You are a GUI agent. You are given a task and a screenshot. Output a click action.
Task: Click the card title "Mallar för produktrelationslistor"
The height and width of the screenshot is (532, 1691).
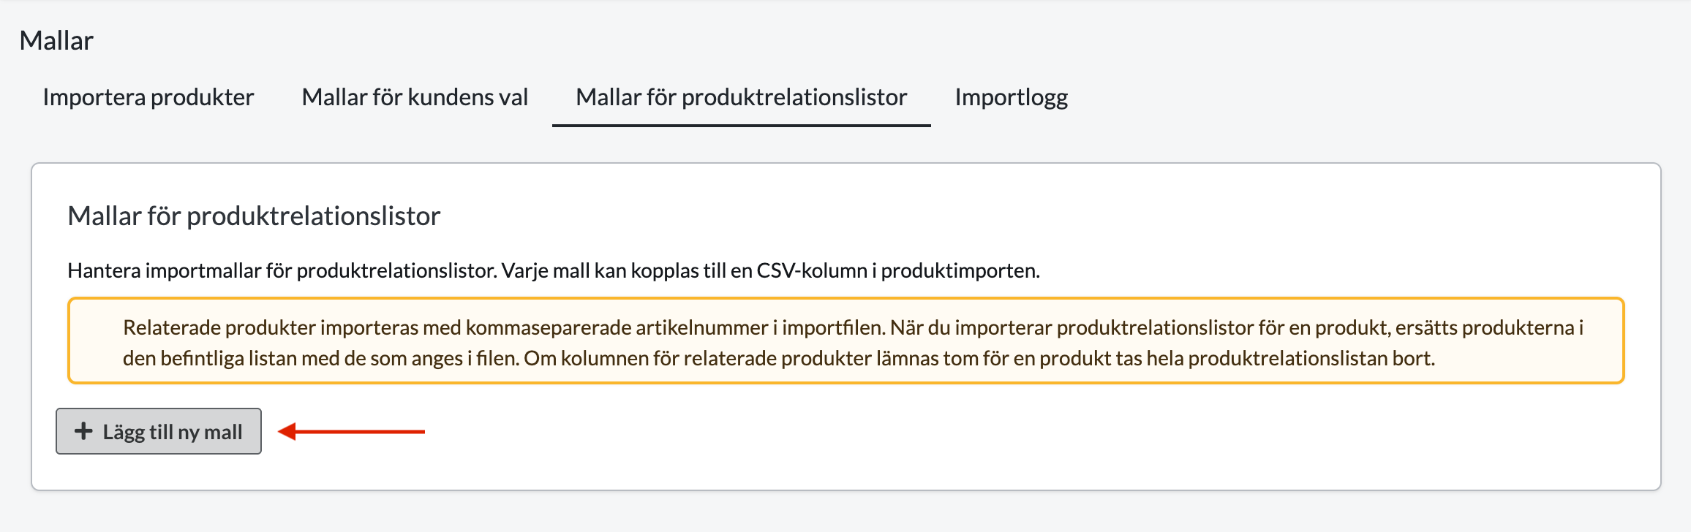(254, 216)
